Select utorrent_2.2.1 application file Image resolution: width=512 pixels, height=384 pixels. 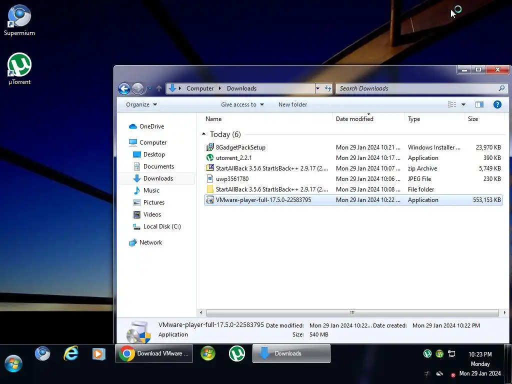(353, 157)
